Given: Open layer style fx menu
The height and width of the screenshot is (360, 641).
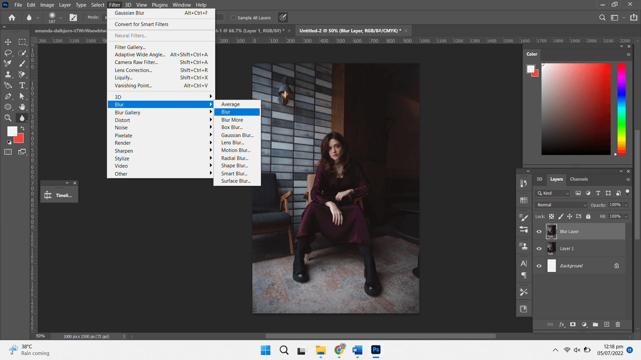Looking at the screenshot, I should tap(562, 324).
